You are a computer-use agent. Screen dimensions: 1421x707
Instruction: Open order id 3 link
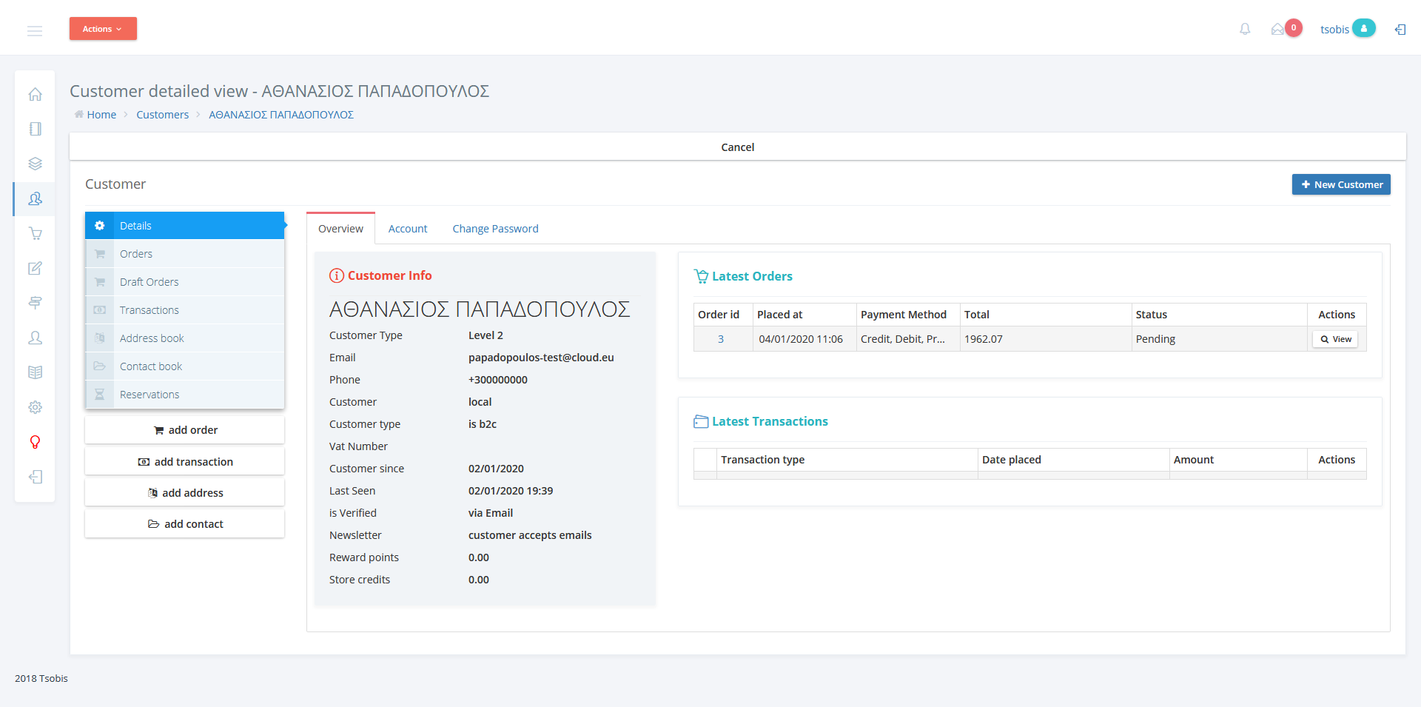721,339
